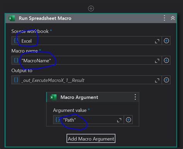Click the plus button for Macro name
183x149 pixels.
(166, 60)
